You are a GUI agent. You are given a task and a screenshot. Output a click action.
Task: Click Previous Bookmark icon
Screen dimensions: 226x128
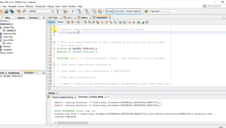click(x=107, y=22)
